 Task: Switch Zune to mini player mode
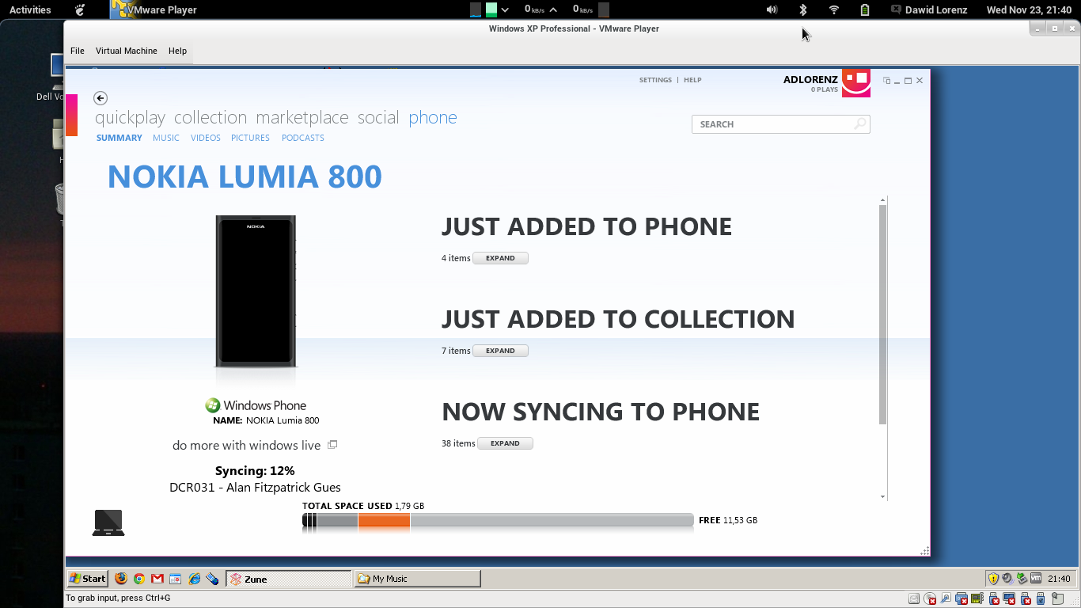click(x=886, y=81)
